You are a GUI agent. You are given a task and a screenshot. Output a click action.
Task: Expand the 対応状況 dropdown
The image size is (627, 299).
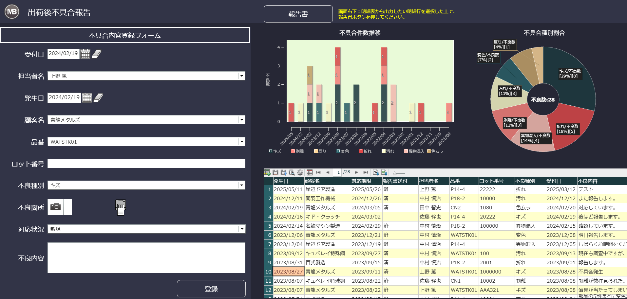241,229
